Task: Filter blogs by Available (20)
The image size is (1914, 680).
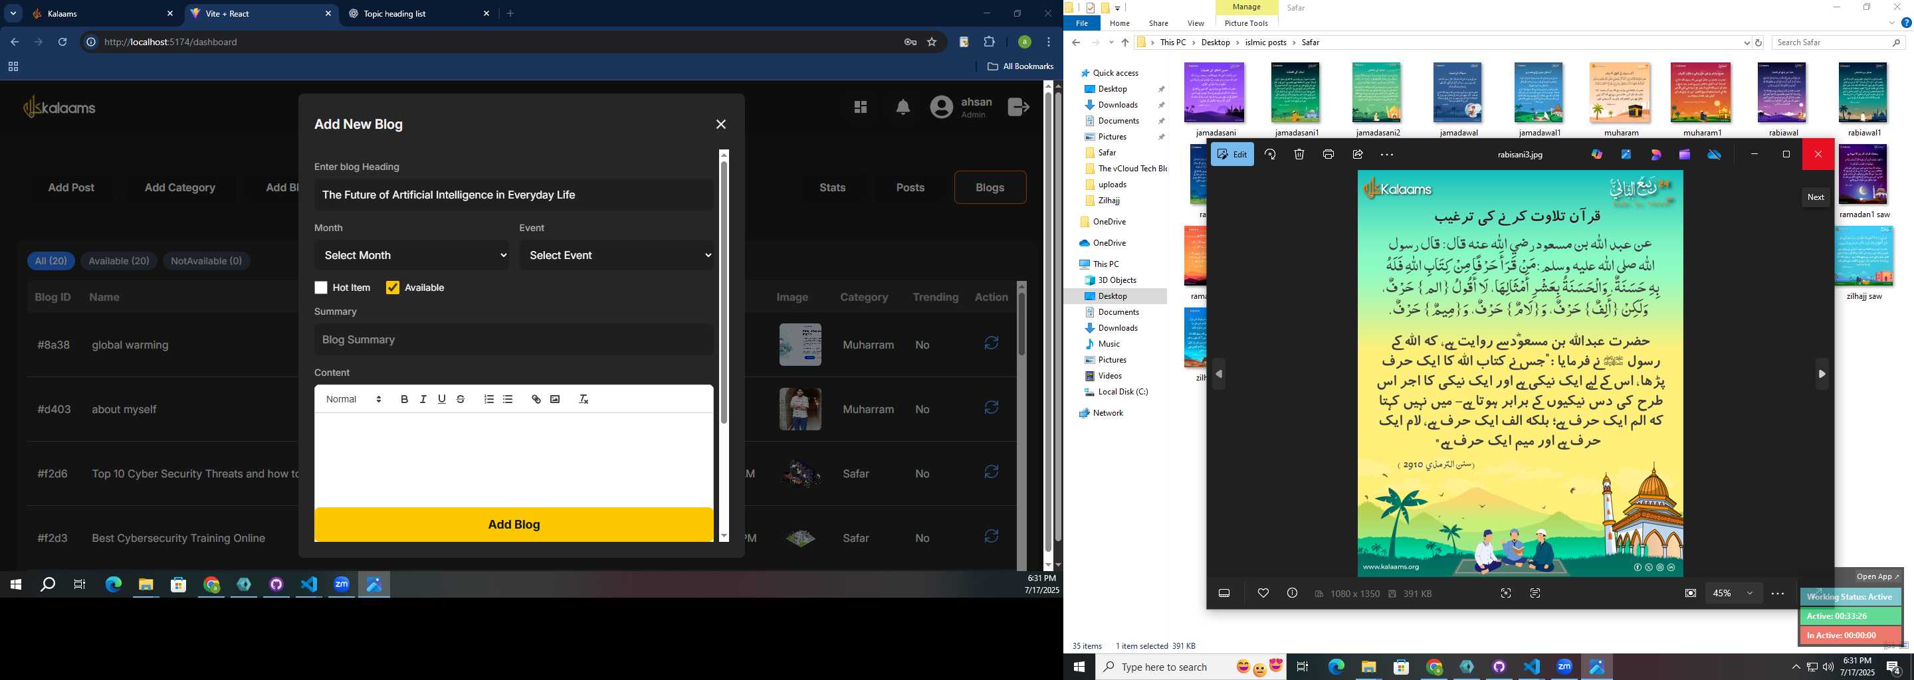Action: pos(119,260)
